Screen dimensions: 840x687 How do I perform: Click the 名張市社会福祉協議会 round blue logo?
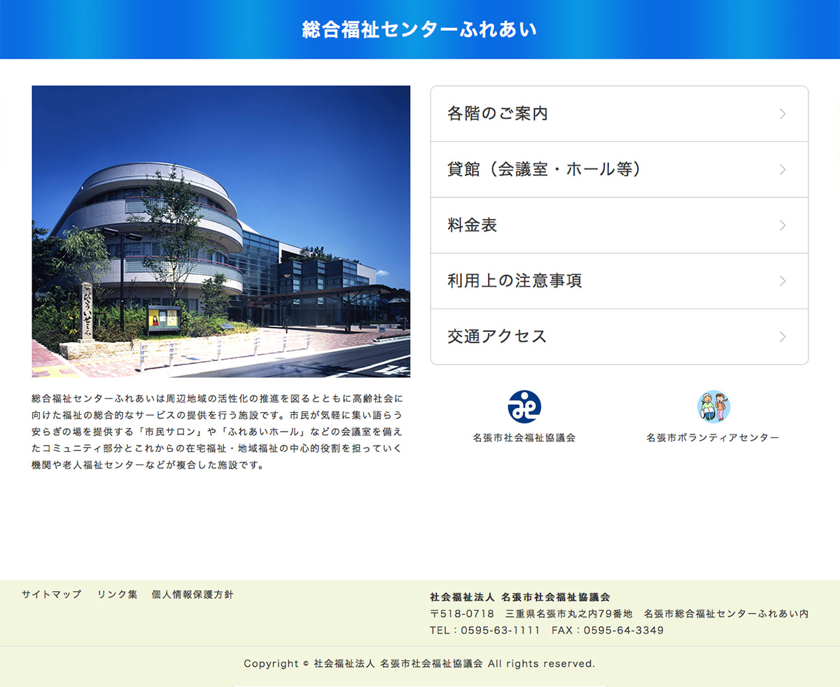[524, 406]
